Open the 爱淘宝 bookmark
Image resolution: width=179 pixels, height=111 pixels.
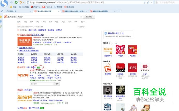[x=58, y=7]
